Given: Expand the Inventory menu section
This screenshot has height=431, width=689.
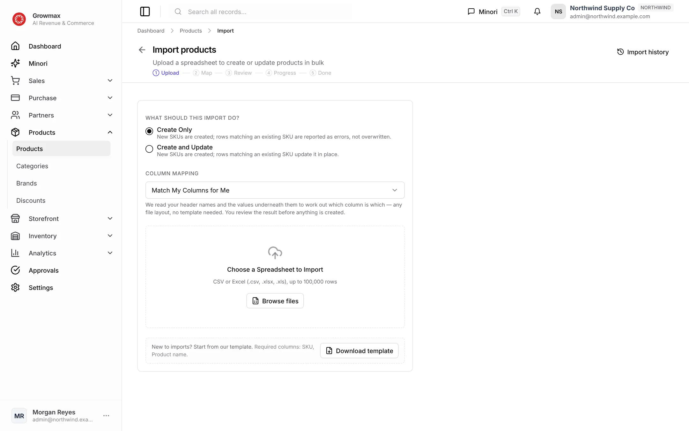Looking at the screenshot, I should tap(61, 236).
